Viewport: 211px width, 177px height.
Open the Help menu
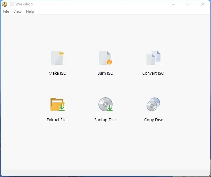point(30,11)
